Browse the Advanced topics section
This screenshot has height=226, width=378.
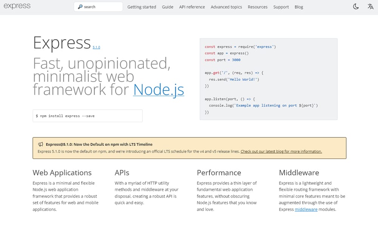pyautogui.click(x=226, y=7)
